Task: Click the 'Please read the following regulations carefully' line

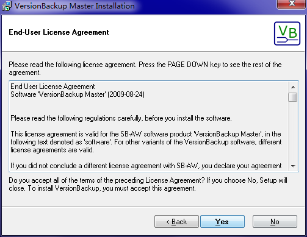Action: coord(121,118)
